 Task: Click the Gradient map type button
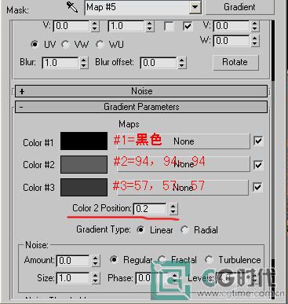click(239, 7)
